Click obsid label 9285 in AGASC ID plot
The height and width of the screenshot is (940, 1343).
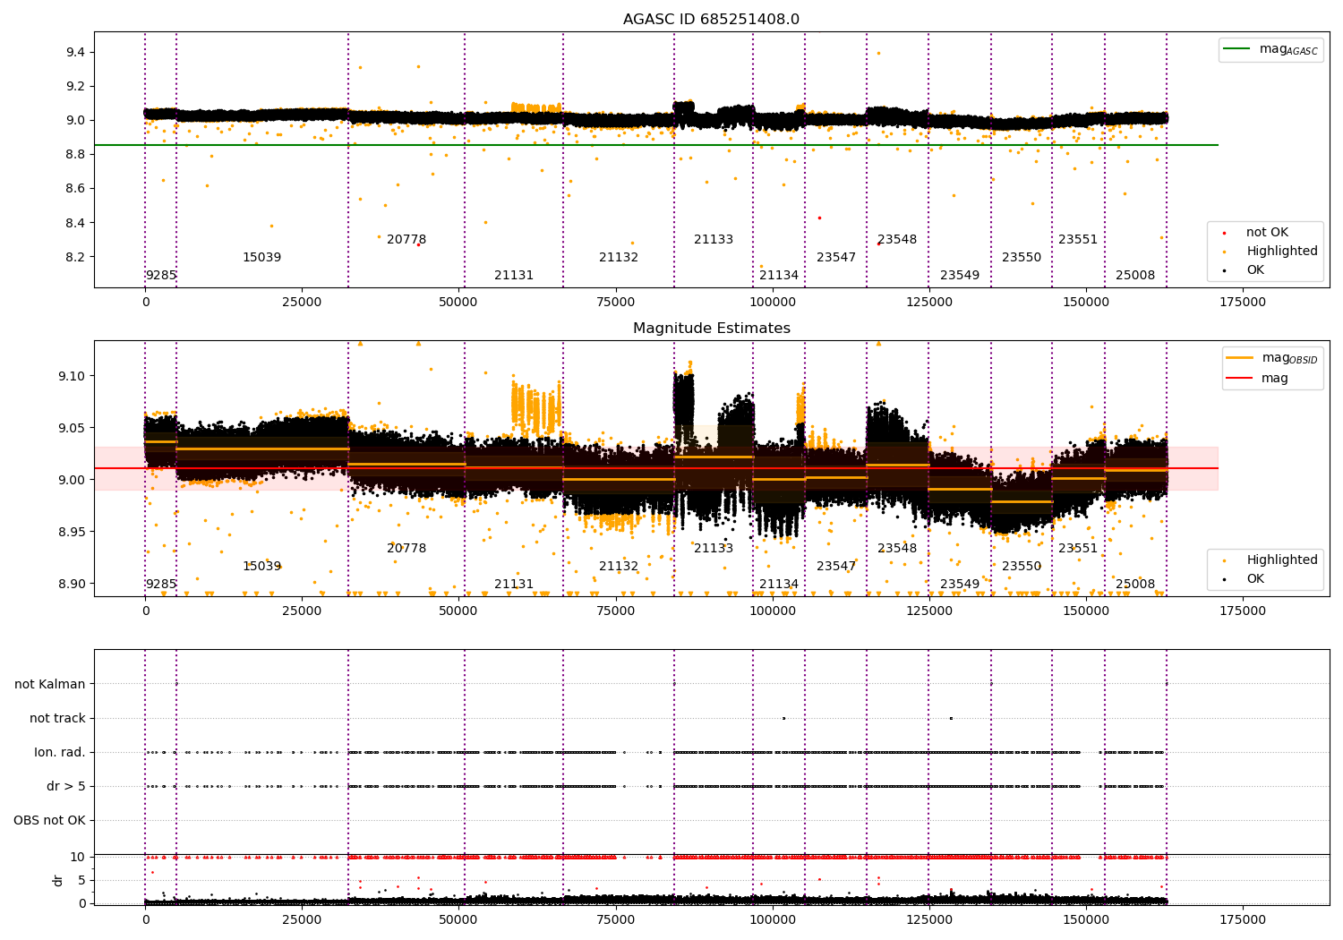click(x=161, y=276)
